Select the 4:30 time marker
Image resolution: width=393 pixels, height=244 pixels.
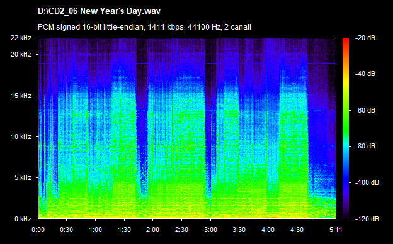[x=297, y=230]
